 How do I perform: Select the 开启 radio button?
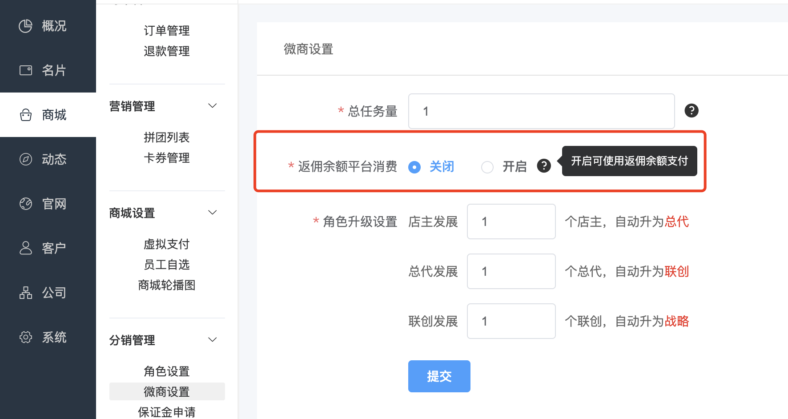click(x=487, y=167)
